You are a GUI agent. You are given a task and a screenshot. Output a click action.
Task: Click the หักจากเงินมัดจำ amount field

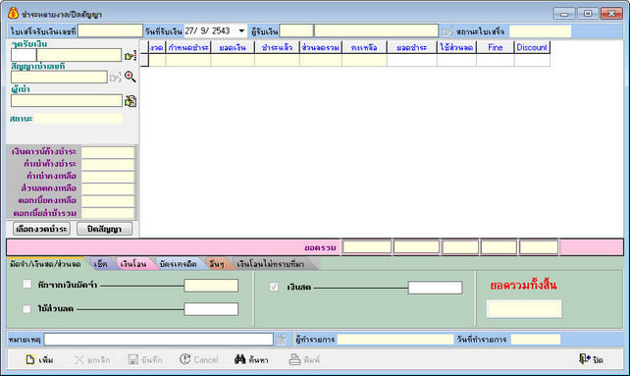[x=211, y=286]
